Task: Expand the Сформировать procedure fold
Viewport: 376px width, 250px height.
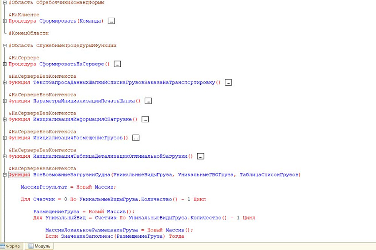Action: coord(4,21)
